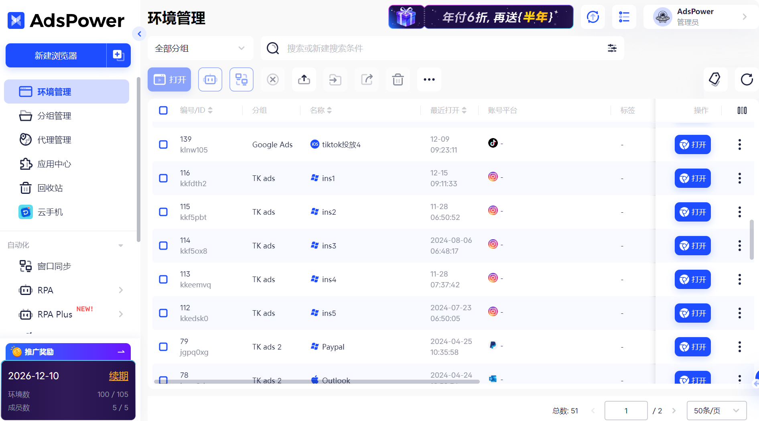
Task: Click the 新建浏览器 button
Action: [56, 55]
